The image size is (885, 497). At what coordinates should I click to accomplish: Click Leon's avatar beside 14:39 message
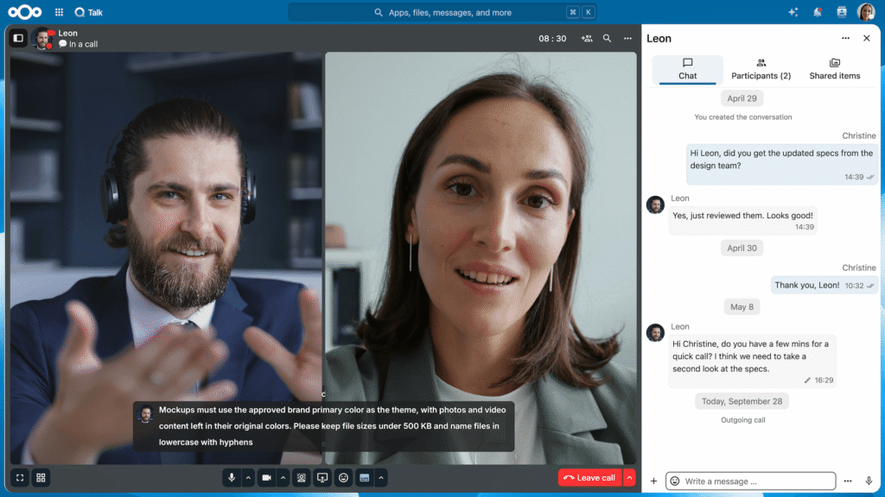tap(655, 204)
